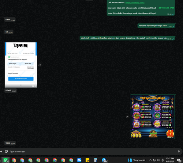Forward the Trik Menang Besar image
This screenshot has width=183, height=163.
pyautogui.click(x=127, y=117)
